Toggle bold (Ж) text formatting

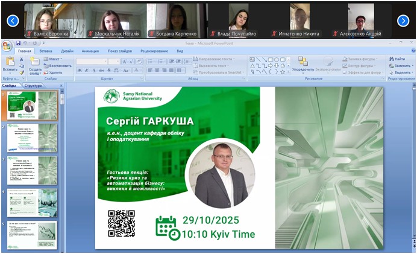[79, 71]
